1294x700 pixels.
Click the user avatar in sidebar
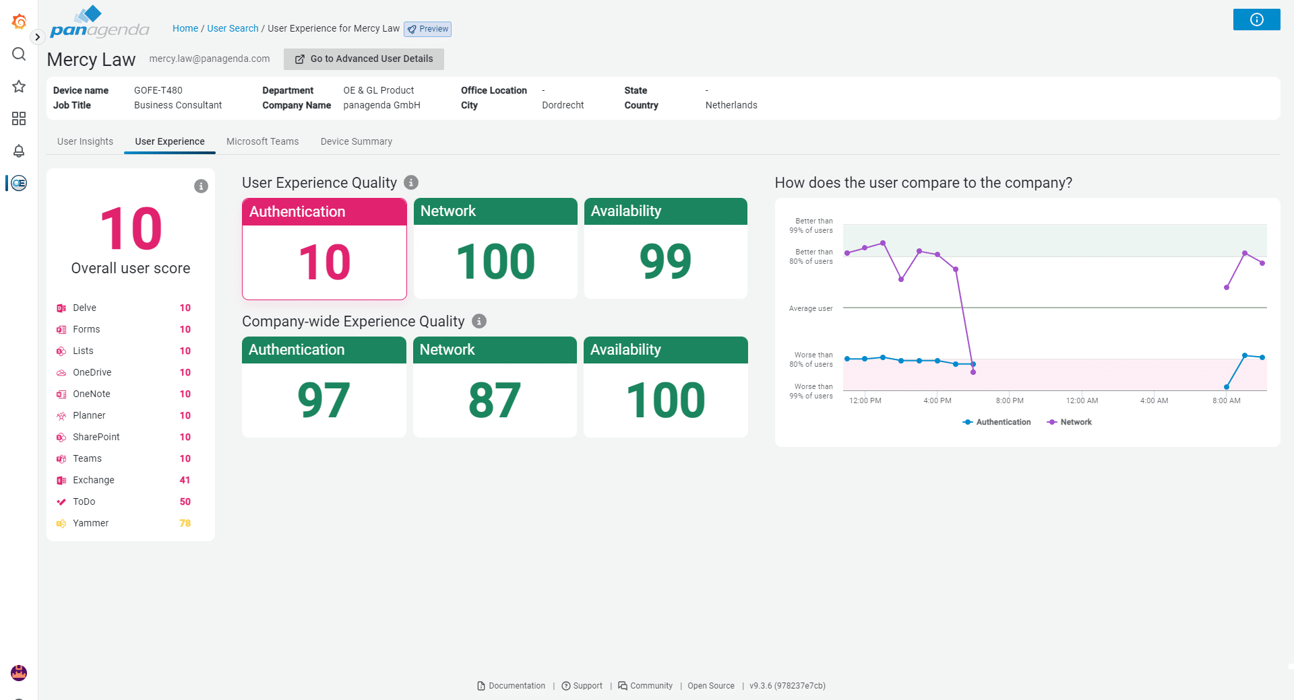(19, 672)
